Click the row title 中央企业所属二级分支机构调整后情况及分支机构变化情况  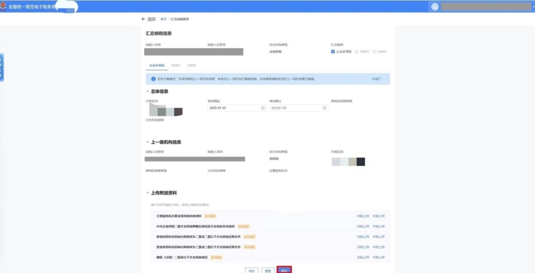[195, 226]
